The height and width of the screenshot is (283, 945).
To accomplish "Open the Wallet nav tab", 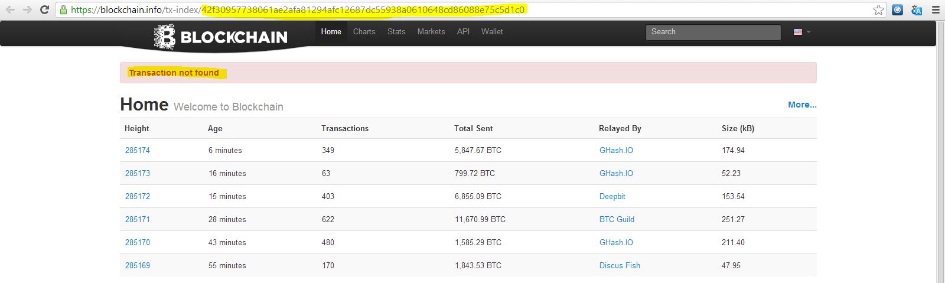I will click(492, 32).
